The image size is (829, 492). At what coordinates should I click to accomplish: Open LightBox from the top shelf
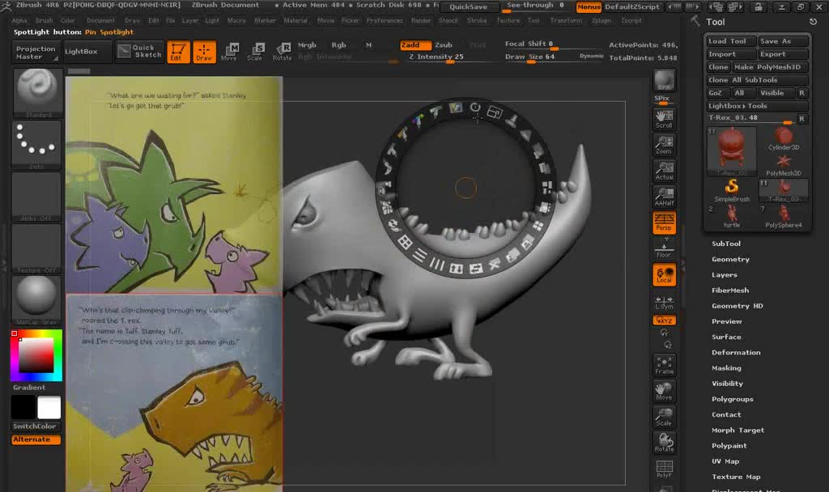point(87,52)
